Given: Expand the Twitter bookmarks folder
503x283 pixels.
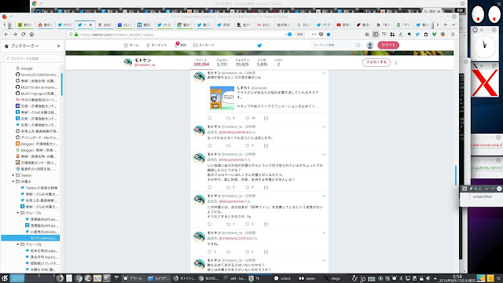Looking at the screenshot, I should coord(13,175).
